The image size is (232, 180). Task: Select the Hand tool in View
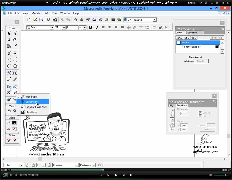pos(9,111)
